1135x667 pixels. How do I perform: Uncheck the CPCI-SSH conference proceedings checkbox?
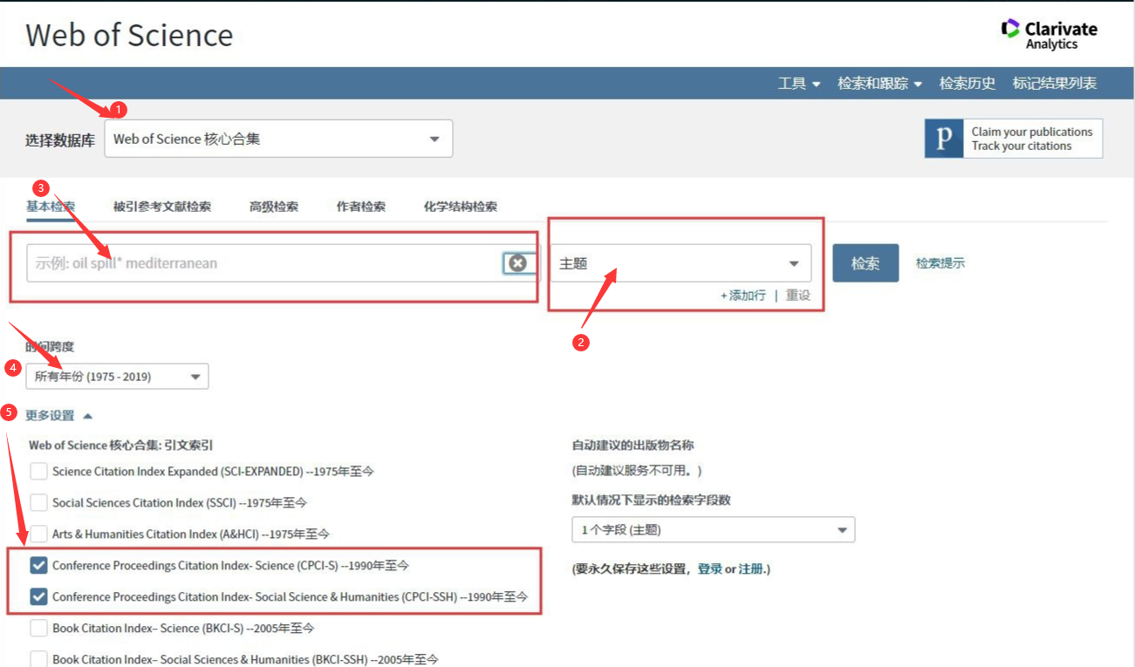point(39,597)
